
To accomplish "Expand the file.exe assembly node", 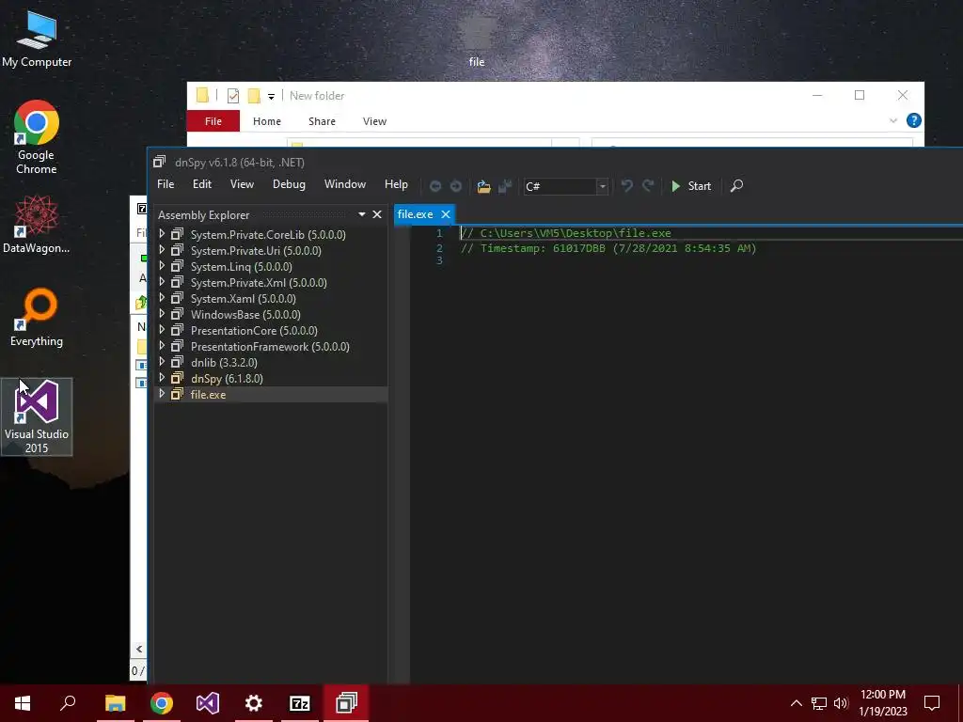I will click(162, 394).
